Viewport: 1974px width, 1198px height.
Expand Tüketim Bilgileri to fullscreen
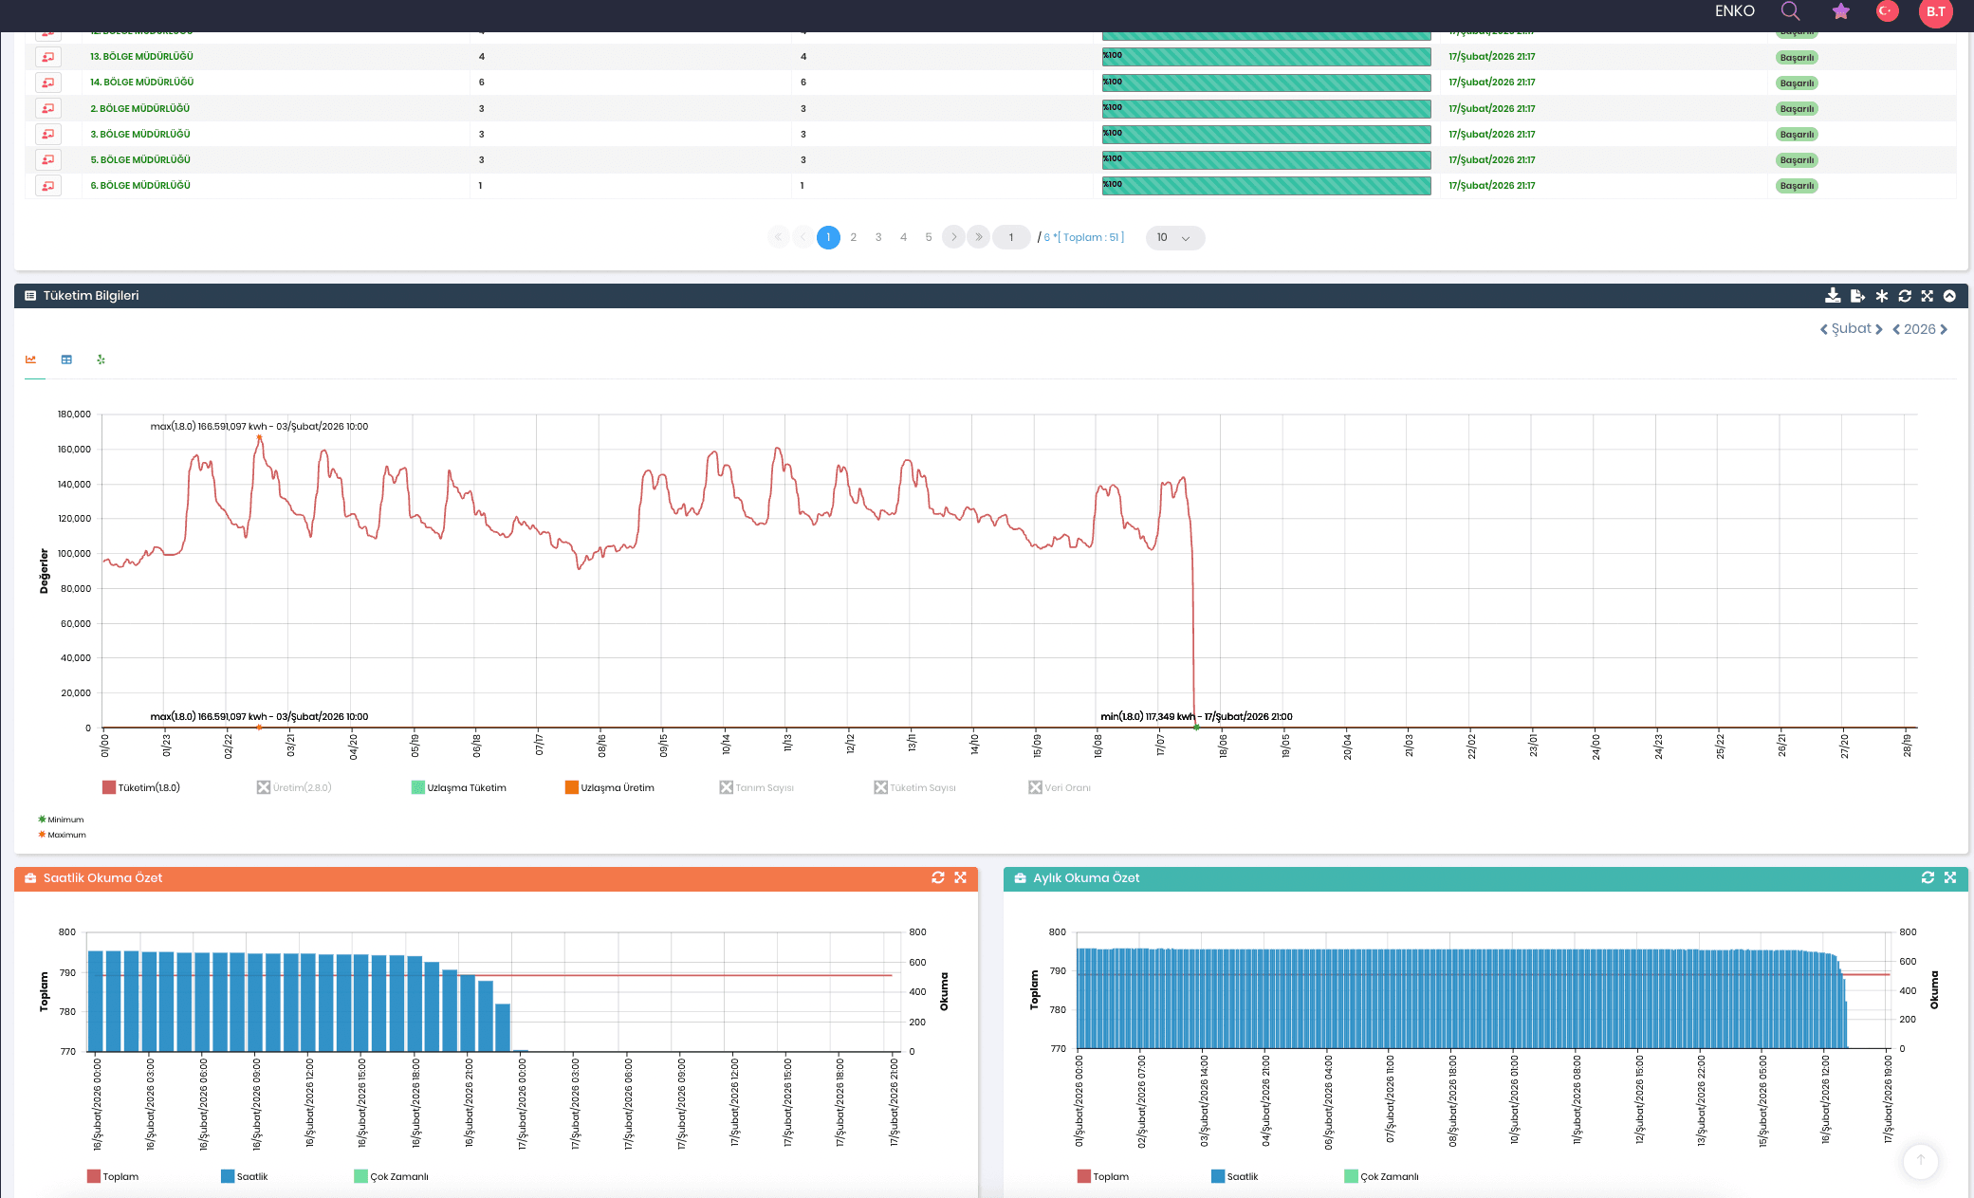[x=1928, y=296]
